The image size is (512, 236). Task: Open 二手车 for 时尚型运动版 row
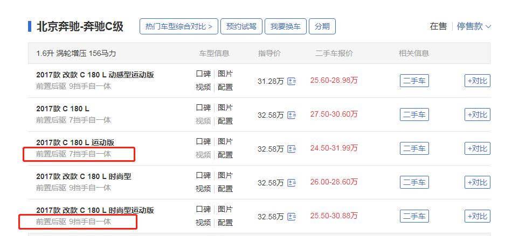pyautogui.click(x=414, y=216)
